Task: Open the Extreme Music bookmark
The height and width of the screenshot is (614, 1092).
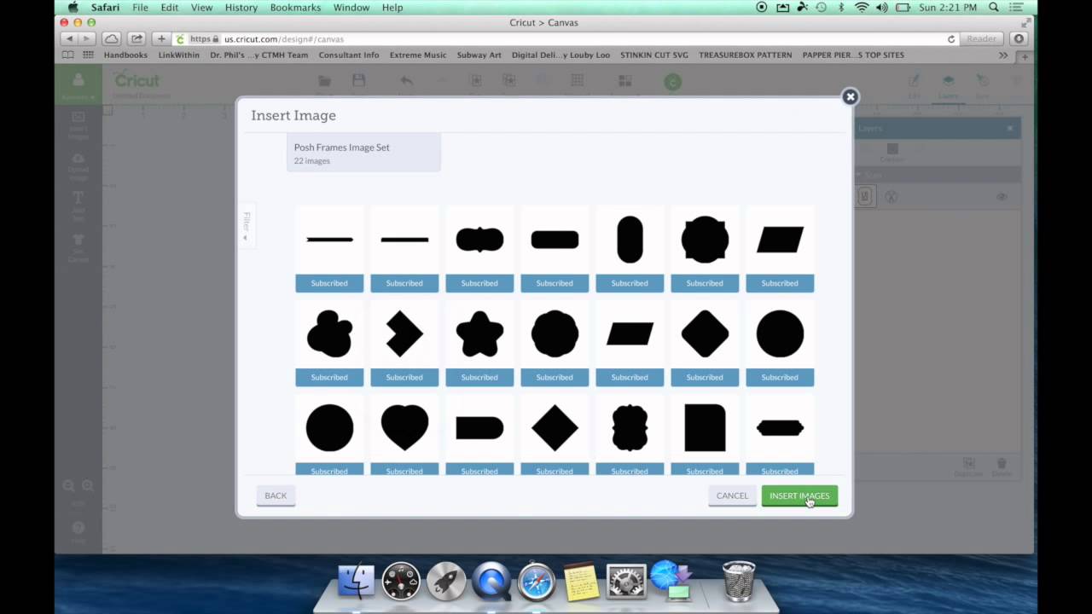Action: click(418, 55)
